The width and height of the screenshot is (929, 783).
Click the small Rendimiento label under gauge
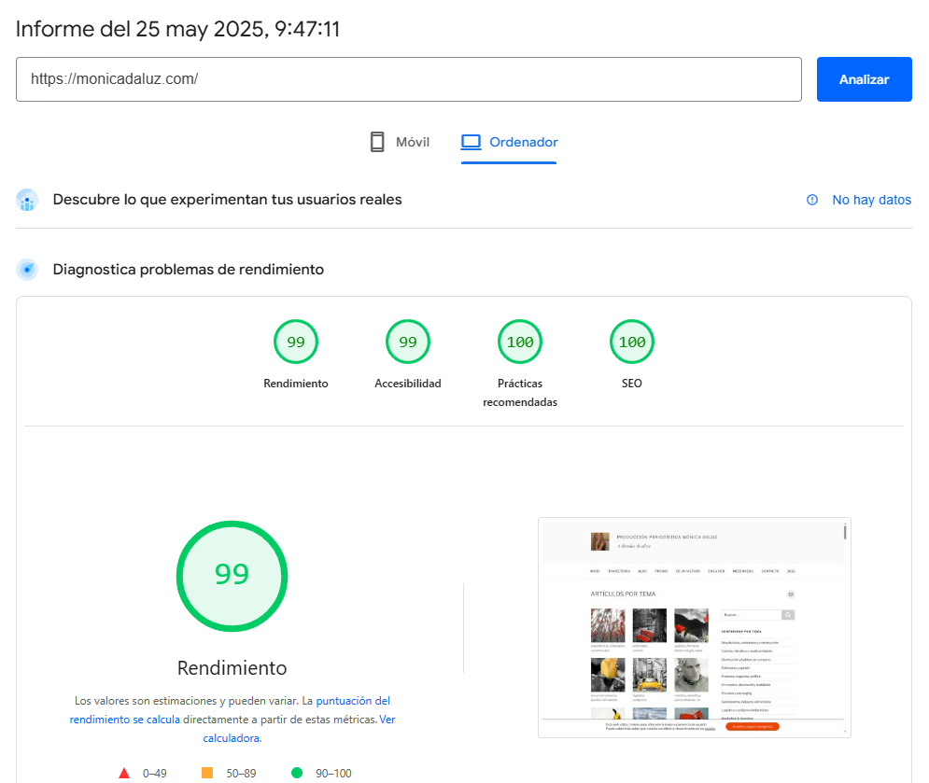pos(296,384)
